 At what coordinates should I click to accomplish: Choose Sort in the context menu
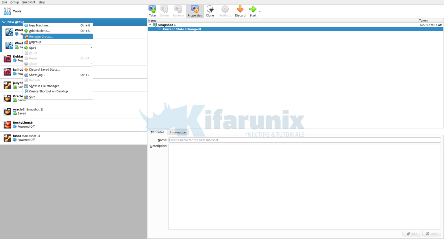coord(58,97)
